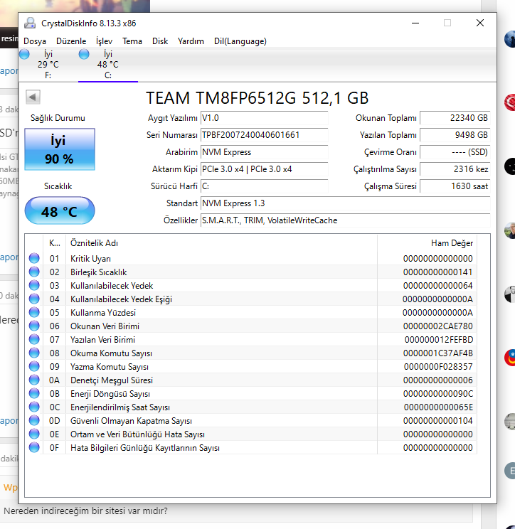Click status orb of Birleşik Sıcaklık row
Viewport: 515px width, 529px height.
(34, 272)
